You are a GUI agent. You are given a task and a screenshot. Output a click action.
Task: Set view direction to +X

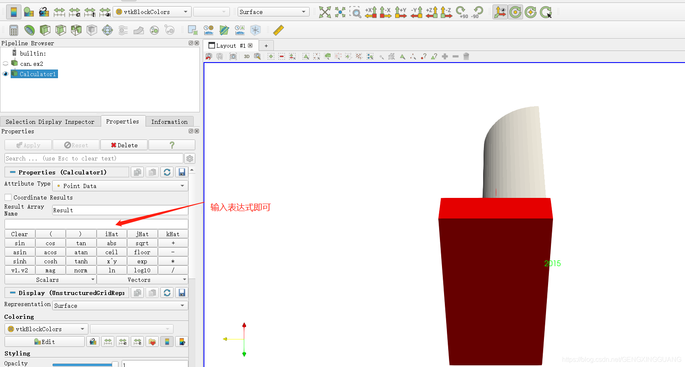point(370,12)
